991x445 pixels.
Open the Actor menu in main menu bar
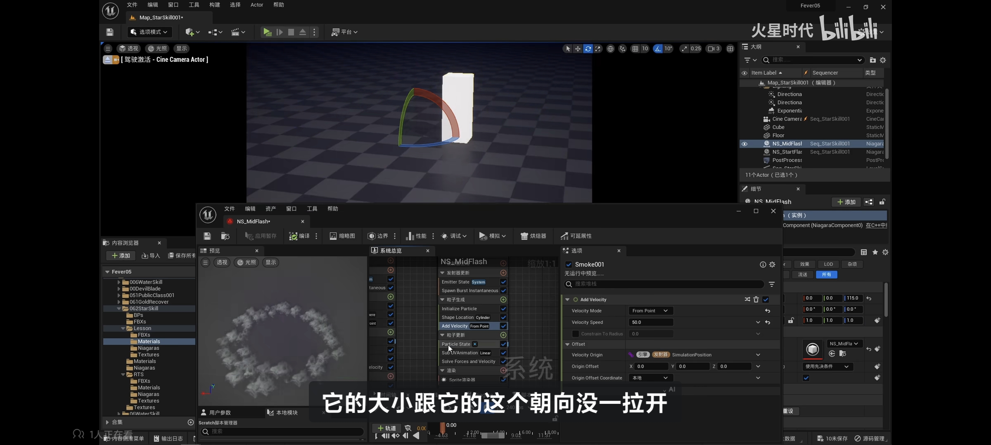point(256,5)
